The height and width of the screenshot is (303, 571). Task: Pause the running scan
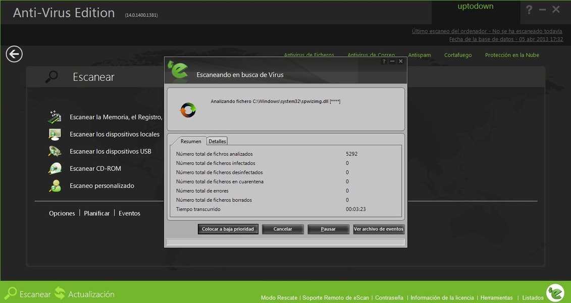pyautogui.click(x=328, y=229)
